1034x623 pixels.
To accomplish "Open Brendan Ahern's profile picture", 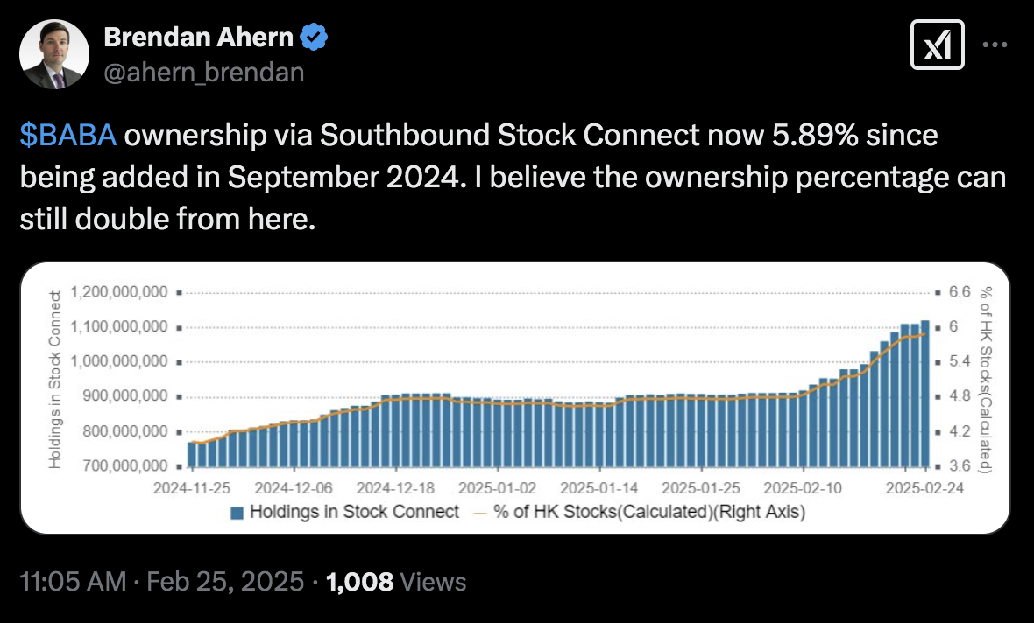I will tap(54, 54).
